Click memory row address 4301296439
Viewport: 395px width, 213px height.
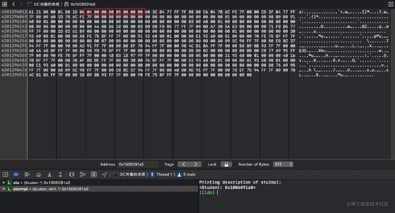(14, 65)
